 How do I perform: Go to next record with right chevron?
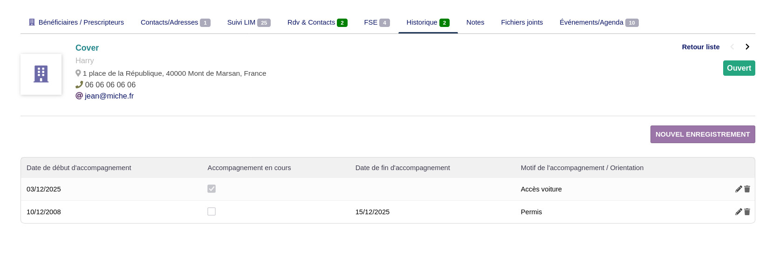(x=747, y=47)
